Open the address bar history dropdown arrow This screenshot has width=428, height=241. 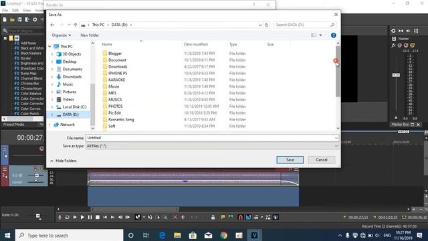260,25
